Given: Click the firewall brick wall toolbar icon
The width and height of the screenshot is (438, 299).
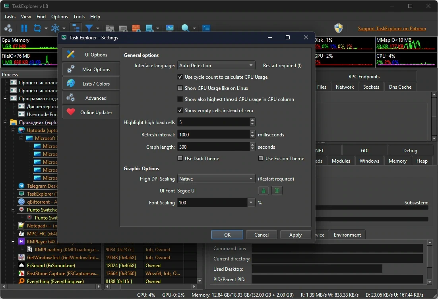Looking at the screenshot, I should tap(136, 28).
